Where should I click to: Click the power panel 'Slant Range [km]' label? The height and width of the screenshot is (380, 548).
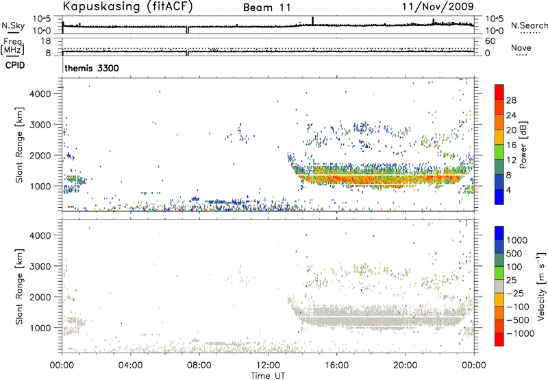pos(19,145)
